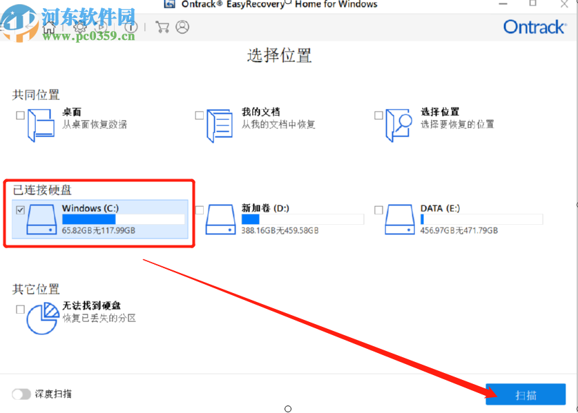578x413 pixels.
Task: Check the 新加卷 (D:) checkbox
Action: [x=199, y=210]
